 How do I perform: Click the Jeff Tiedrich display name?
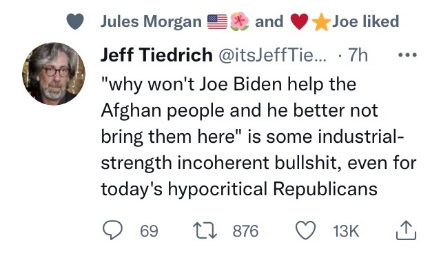tap(156, 55)
